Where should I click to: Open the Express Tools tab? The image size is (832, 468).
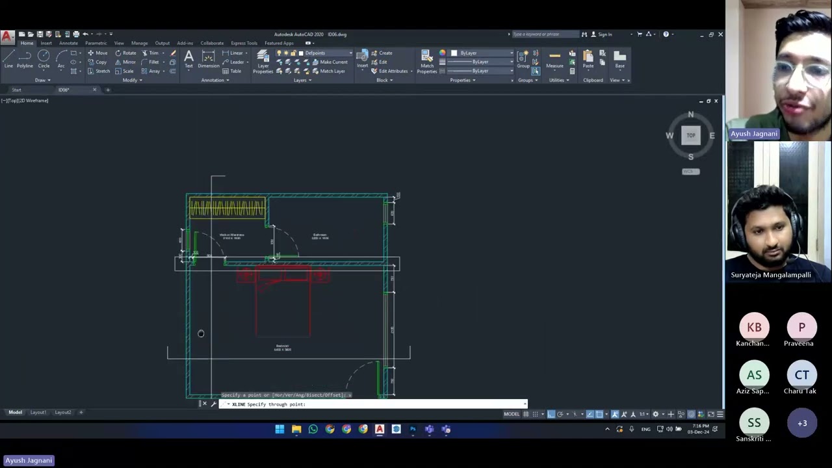tap(244, 44)
